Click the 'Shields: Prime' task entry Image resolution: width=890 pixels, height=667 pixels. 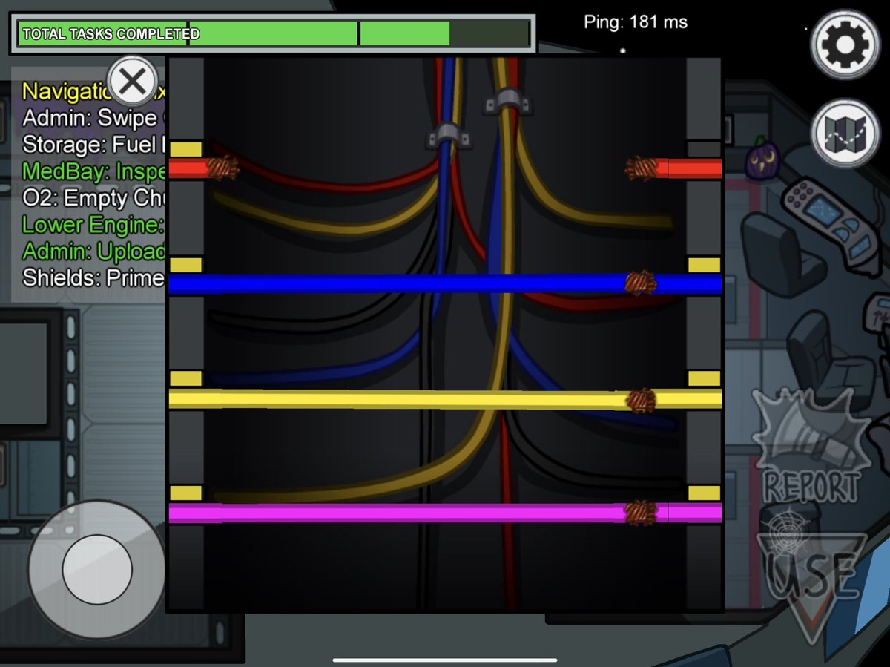click(93, 278)
